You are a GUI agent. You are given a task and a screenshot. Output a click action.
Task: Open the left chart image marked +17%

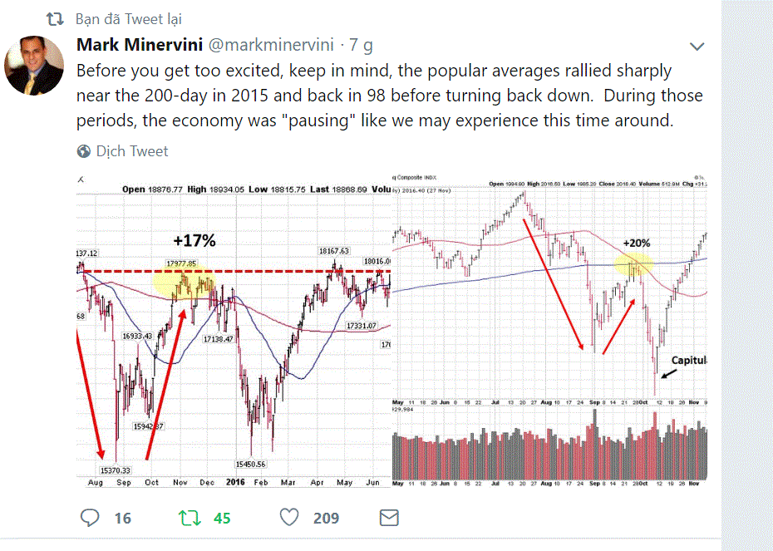tap(233, 332)
